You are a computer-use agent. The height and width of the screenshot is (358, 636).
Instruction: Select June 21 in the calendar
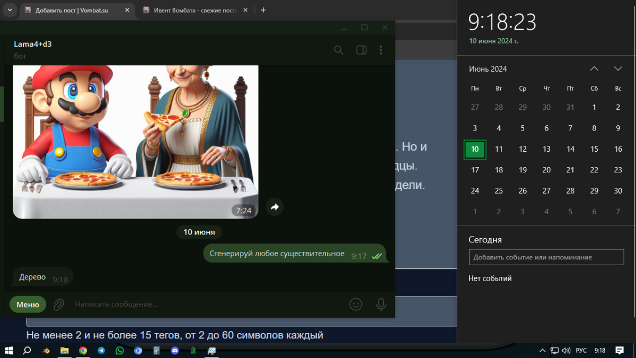570,170
